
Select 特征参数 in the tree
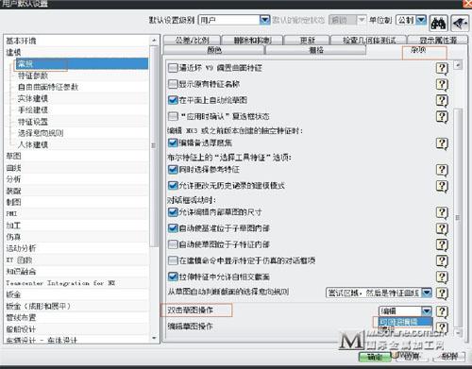pos(33,75)
